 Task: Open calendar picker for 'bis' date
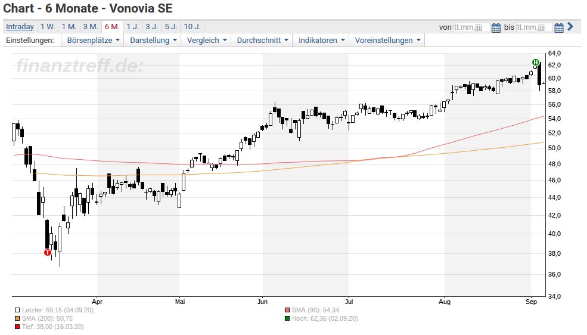(x=558, y=27)
